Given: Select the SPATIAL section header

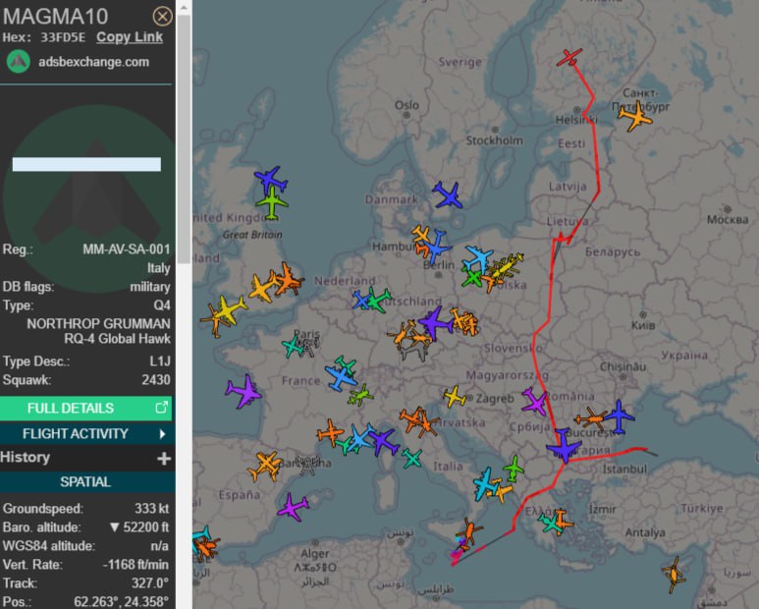Looking at the screenshot, I should (x=85, y=481).
